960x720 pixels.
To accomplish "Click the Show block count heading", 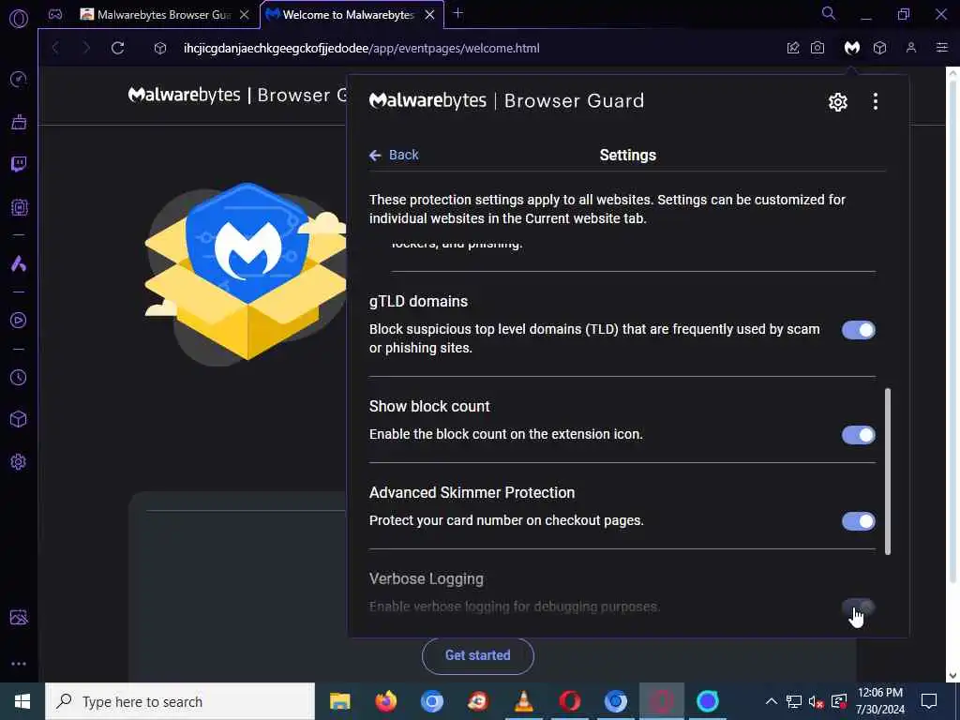I will pos(429,407).
